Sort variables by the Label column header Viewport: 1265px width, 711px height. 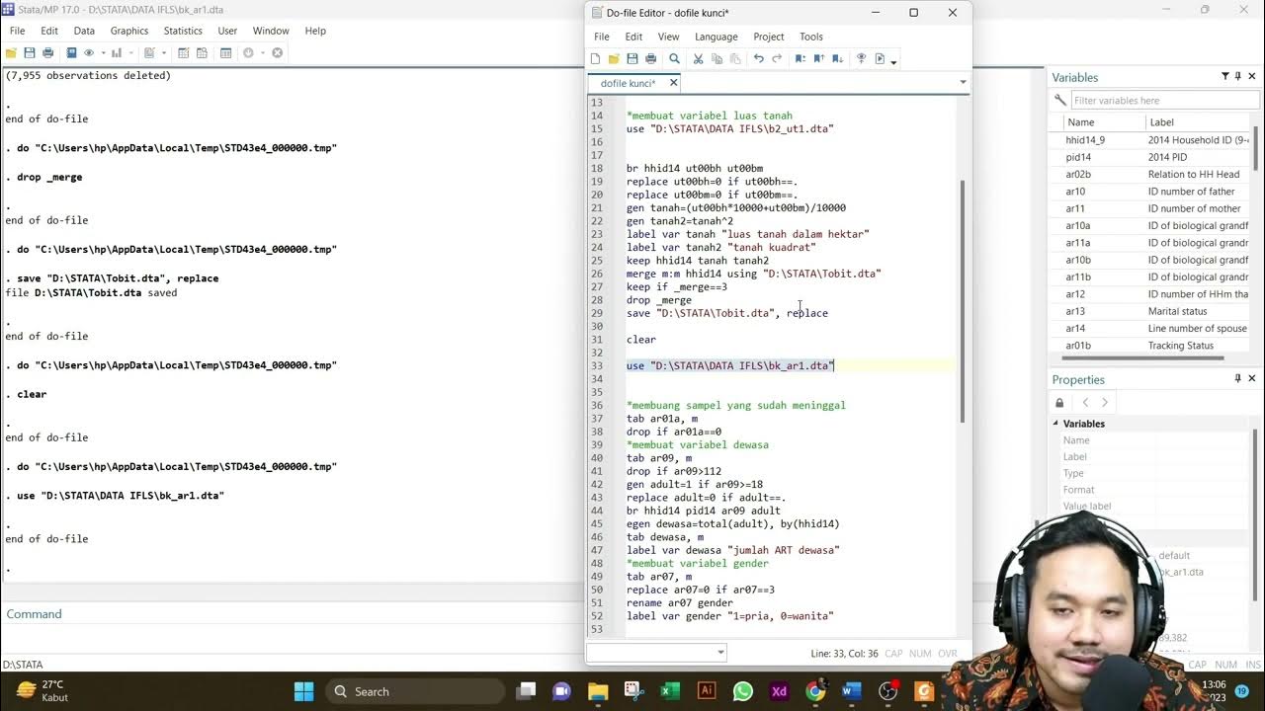tap(1197, 122)
